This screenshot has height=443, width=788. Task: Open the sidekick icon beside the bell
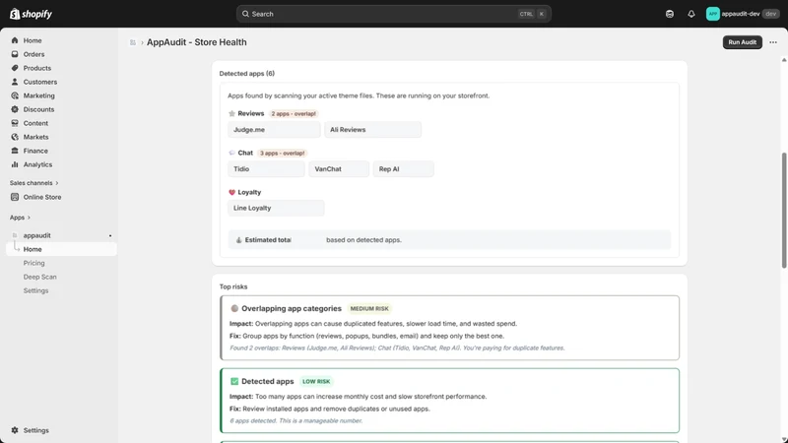(670, 14)
